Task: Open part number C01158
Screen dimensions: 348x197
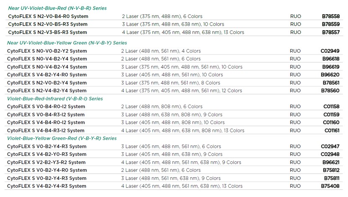Action: pyautogui.click(x=331, y=106)
